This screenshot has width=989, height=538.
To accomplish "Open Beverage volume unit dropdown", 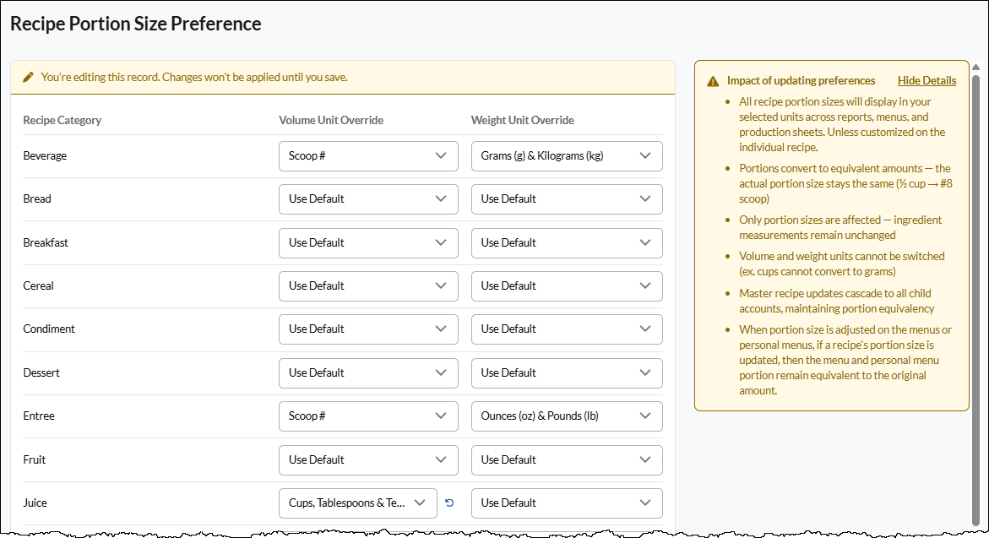I will coord(368,155).
